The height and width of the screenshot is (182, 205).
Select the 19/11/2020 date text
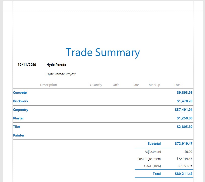click(x=27, y=65)
